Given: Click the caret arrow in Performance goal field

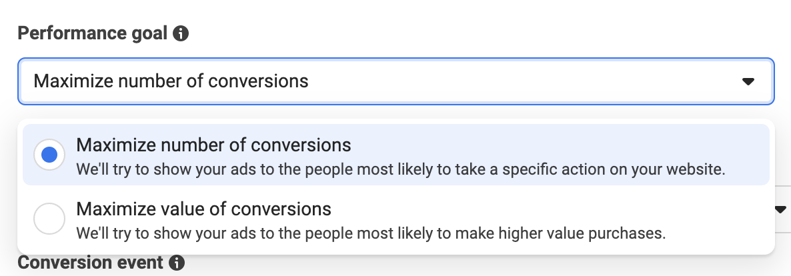Looking at the screenshot, I should tap(748, 81).
